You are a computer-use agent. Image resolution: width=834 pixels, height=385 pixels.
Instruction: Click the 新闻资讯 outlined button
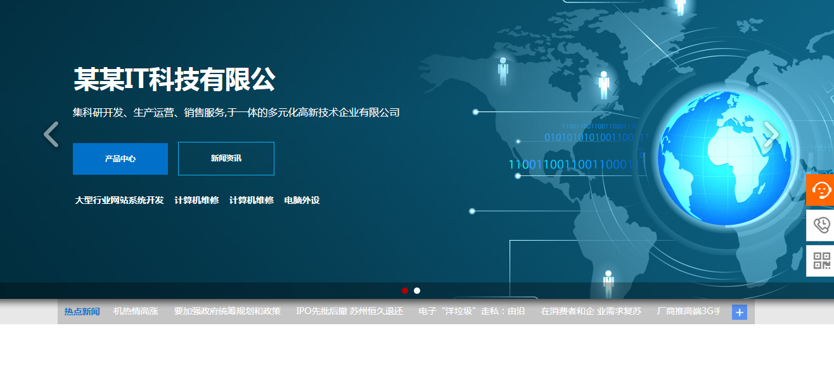226,158
